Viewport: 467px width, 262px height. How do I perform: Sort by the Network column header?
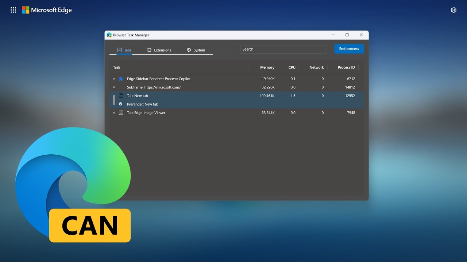pyautogui.click(x=316, y=67)
